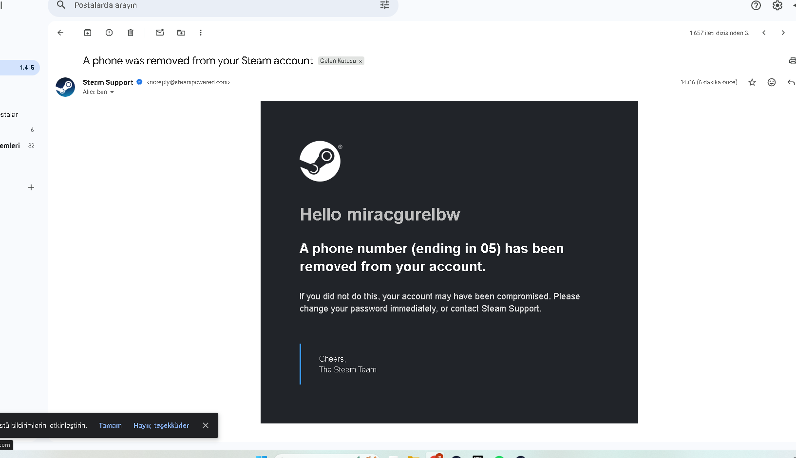Screen dimensions: 796x458
Task: Click the back arrow to return to inbox
Action: (60, 33)
